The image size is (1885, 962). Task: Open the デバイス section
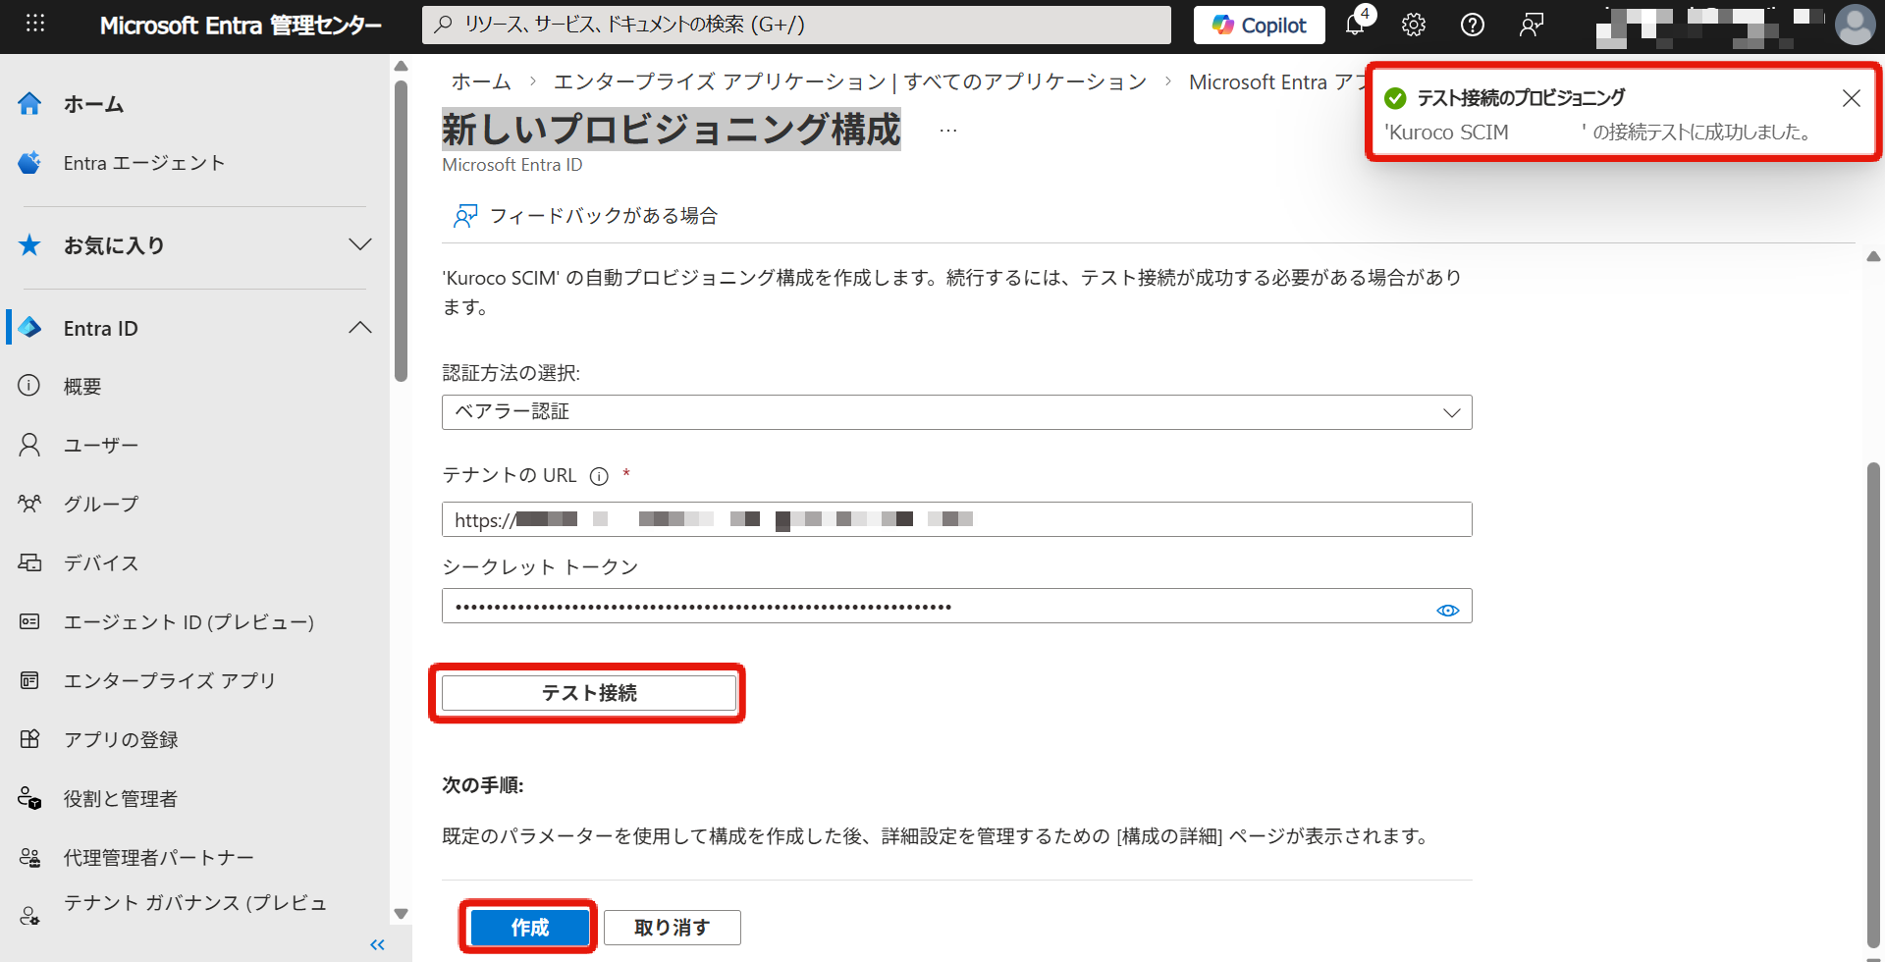coord(101,562)
